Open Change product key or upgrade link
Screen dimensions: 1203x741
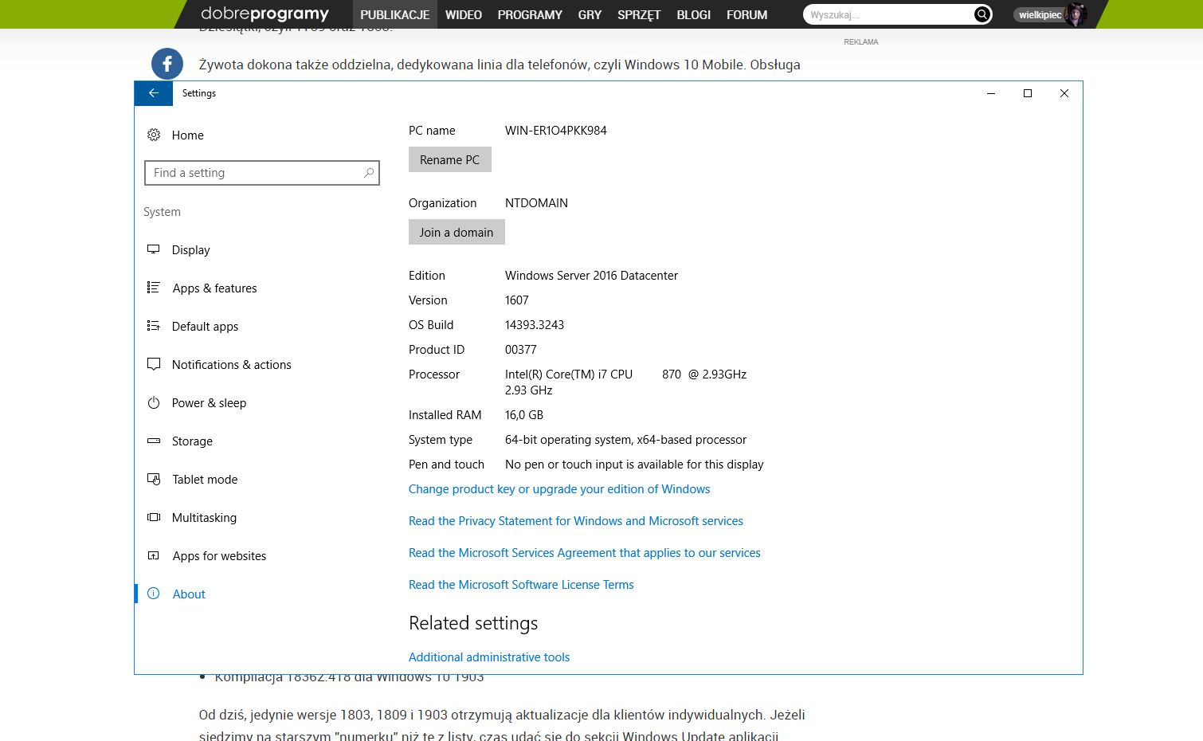coord(559,489)
